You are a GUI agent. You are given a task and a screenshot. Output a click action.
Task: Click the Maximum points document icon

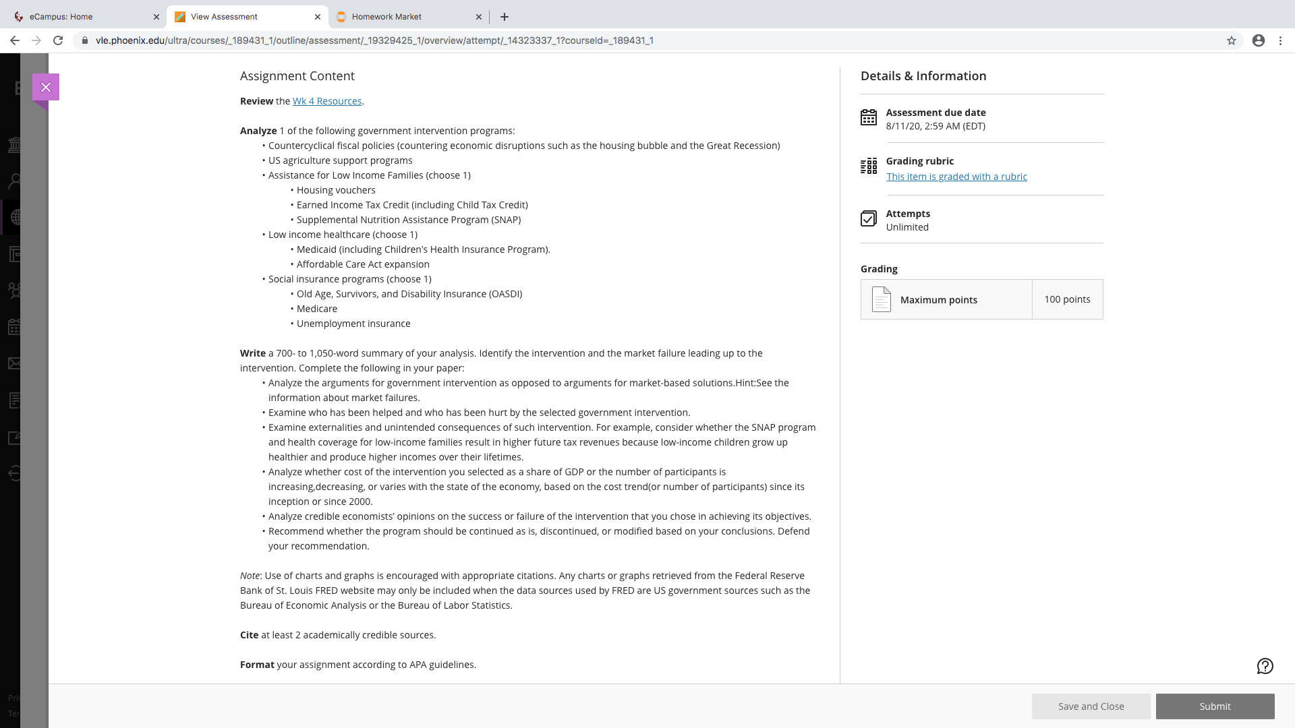point(882,299)
